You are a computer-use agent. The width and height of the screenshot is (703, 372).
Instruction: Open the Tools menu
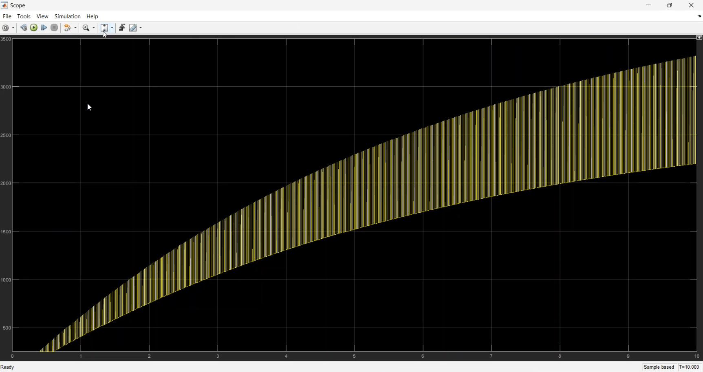pyautogui.click(x=24, y=16)
